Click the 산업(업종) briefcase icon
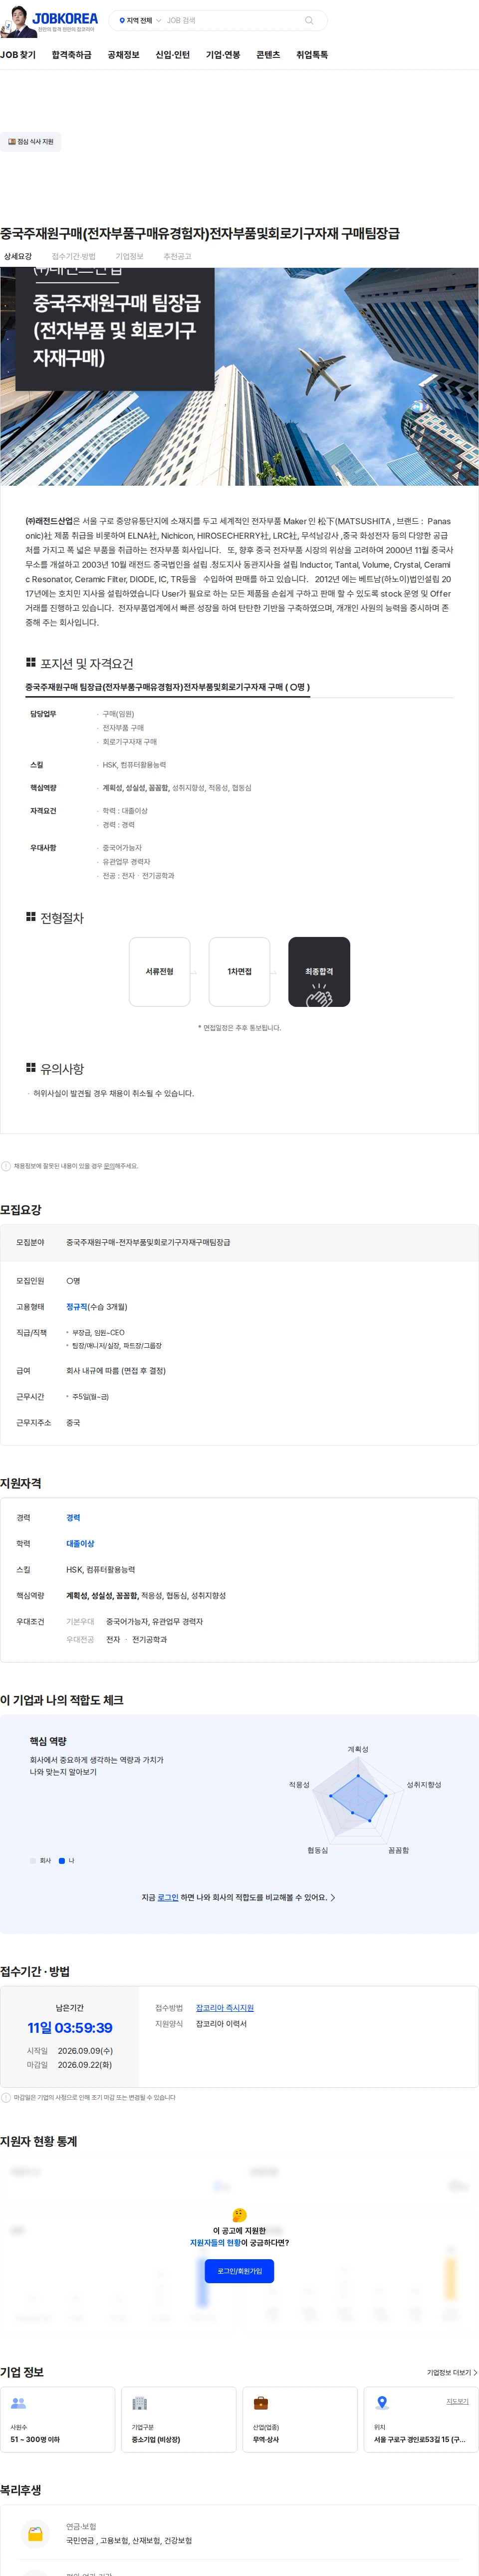This screenshot has height=2576, width=479. 260,2403
